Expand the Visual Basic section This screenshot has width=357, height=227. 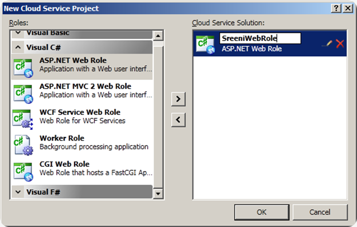pos(18,33)
